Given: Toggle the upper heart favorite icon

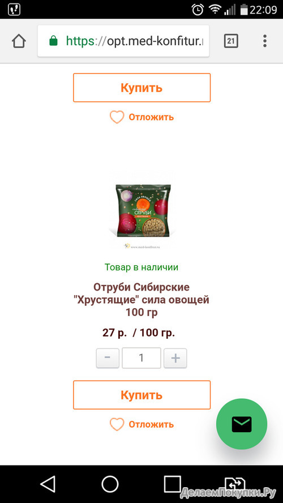Looking at the screenshot, I should tap(117, 117).
